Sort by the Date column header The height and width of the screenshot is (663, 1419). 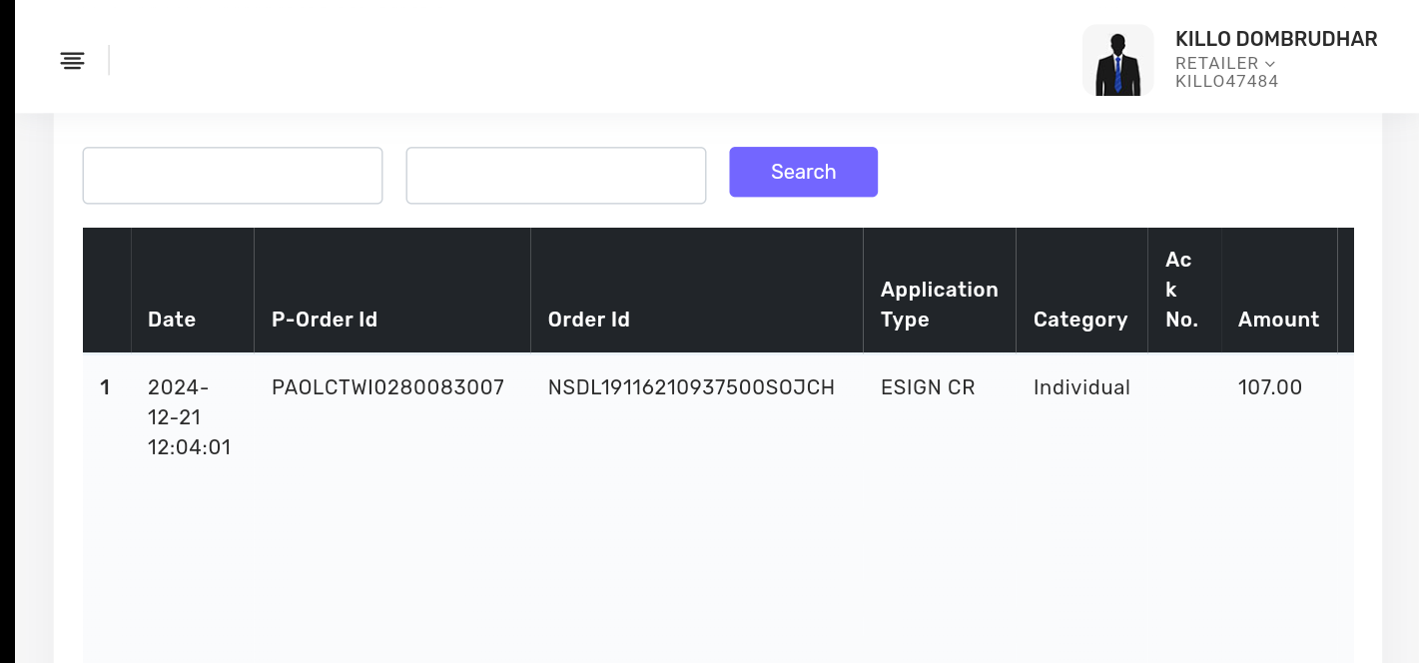pos(172,320)
